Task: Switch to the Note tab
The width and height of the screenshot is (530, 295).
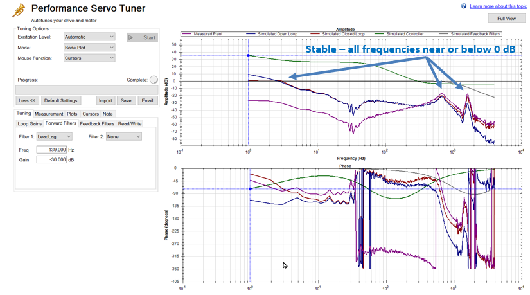Action: pos(107,114)
